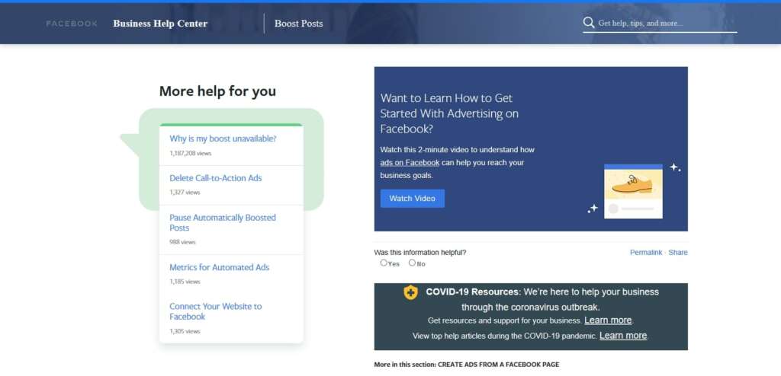Select Yes for information helpful
Image resolution: width=781 pixels, height=376 pixels.
point(384,263)
